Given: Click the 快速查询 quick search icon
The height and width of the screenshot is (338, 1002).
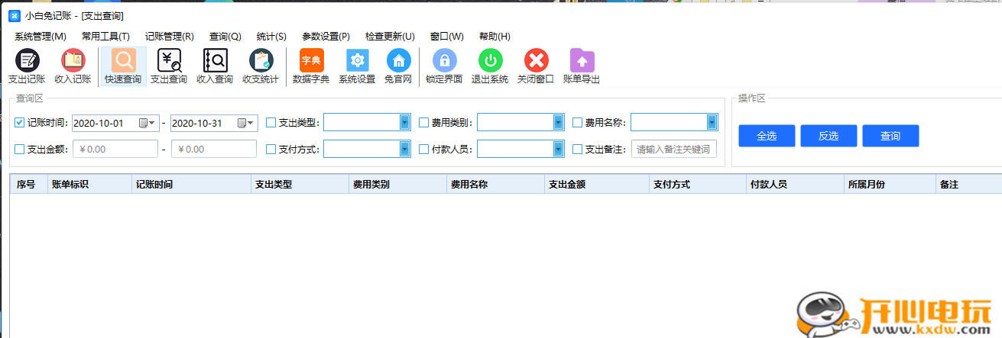Looking at the screenshot, I should tap(123, 66).
